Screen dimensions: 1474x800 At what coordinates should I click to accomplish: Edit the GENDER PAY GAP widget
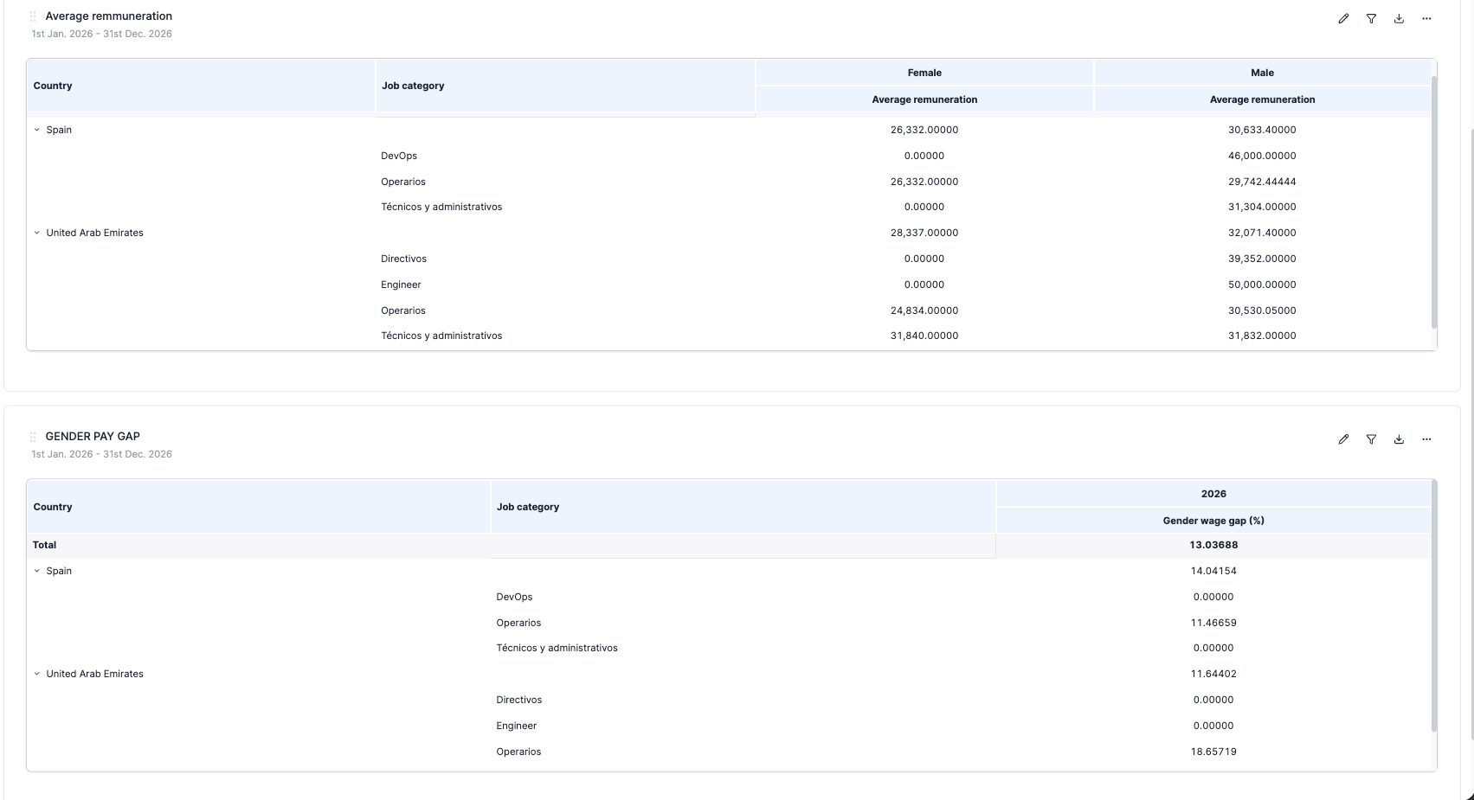click(1343, 439)
